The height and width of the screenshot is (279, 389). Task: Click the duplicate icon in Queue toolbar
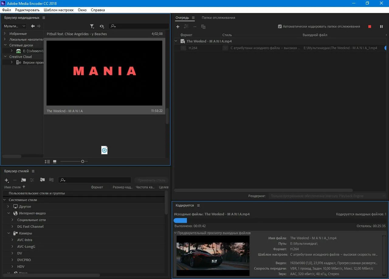[203, 27]
